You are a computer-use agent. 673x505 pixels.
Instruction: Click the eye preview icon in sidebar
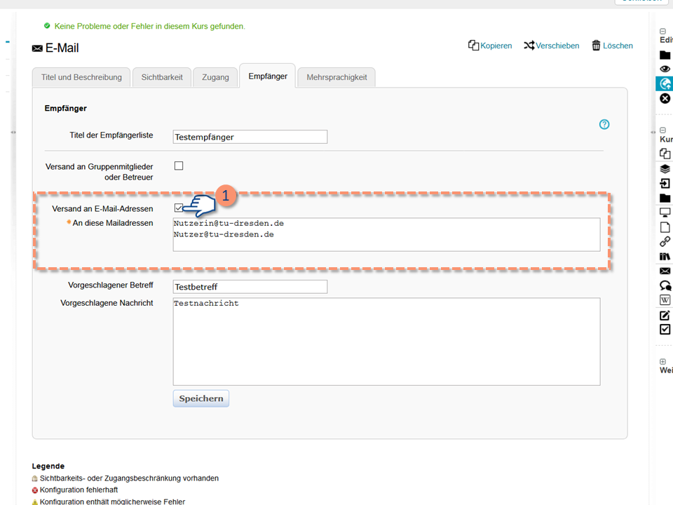(x=665, y=69)
